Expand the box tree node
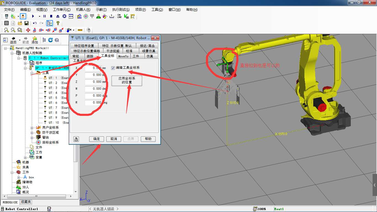Viewport: 377px width, 212px height. tap(19, 177)
